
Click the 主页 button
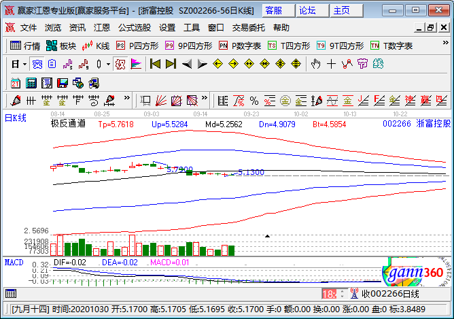[347, 11]
